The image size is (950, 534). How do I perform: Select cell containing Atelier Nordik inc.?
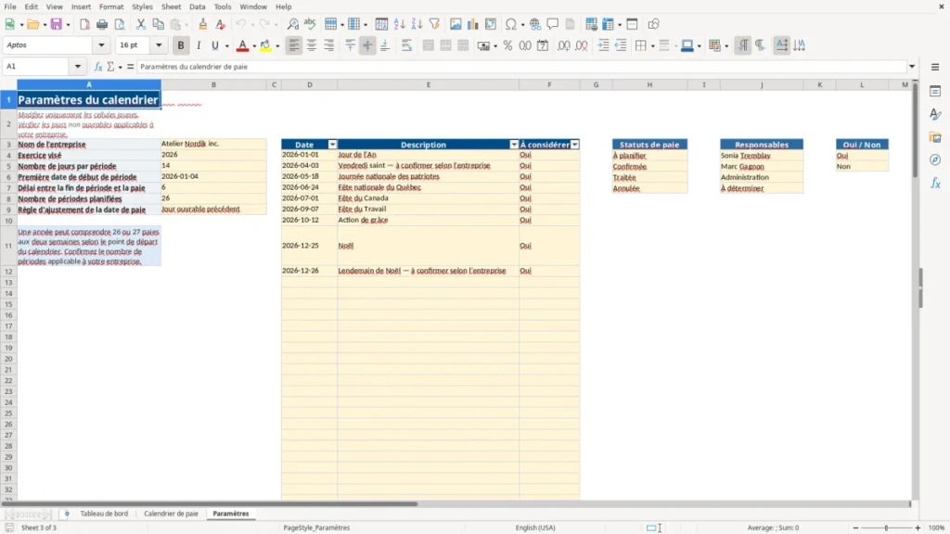coord(213,144)
